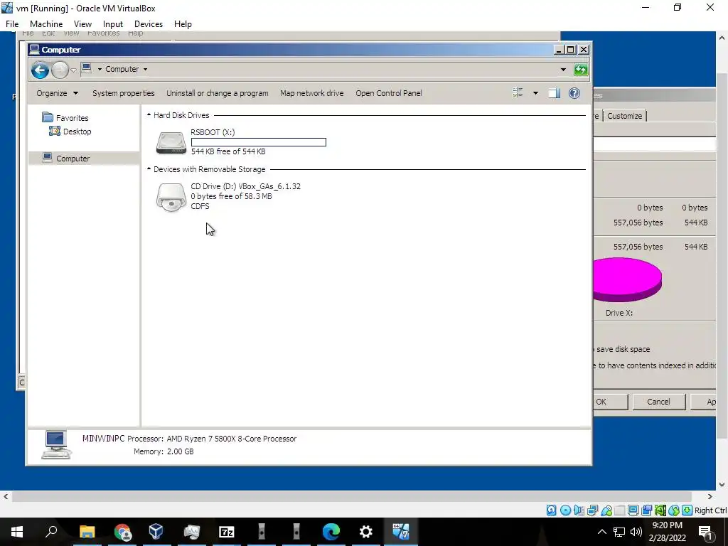The image size is (728, 546).
Task: Select the RSBOOT (X:) hard disk icon
Action: coord(171,142)
